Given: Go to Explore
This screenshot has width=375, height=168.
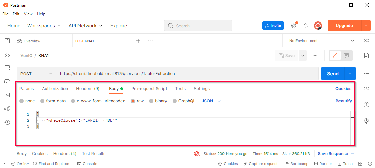Looking at the screenshot, I should click(x=119, y=26).
